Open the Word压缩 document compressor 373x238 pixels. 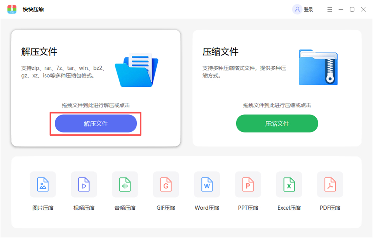pos(207,185)
